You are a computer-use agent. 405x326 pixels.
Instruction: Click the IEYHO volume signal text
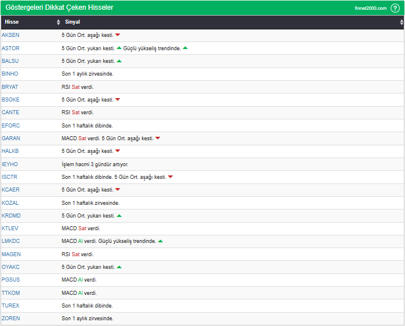[x=95, y=164]
